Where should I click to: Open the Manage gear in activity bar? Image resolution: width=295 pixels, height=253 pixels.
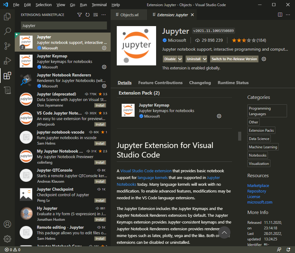(x=7, y=239)
